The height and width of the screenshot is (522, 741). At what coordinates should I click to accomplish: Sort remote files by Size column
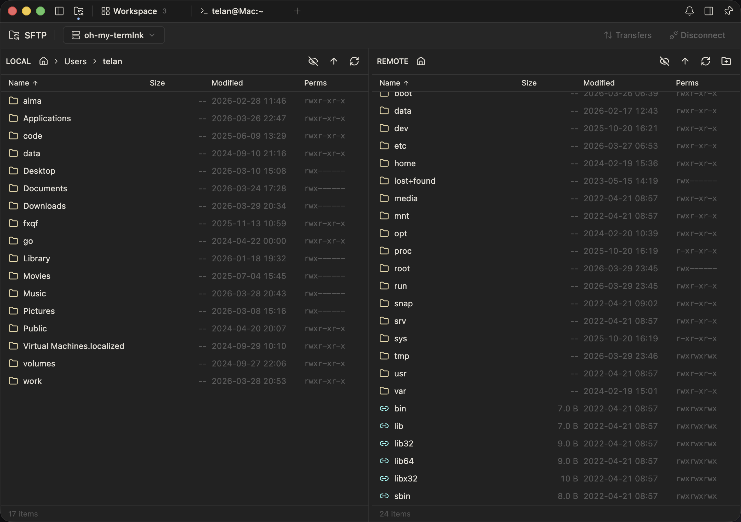(529, 83)
